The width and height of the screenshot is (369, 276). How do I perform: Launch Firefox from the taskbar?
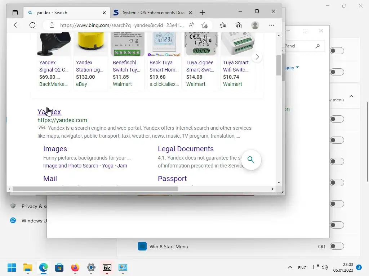point(75,267)
